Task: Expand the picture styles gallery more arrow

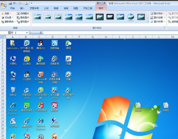Action: [x=147, y=21]
